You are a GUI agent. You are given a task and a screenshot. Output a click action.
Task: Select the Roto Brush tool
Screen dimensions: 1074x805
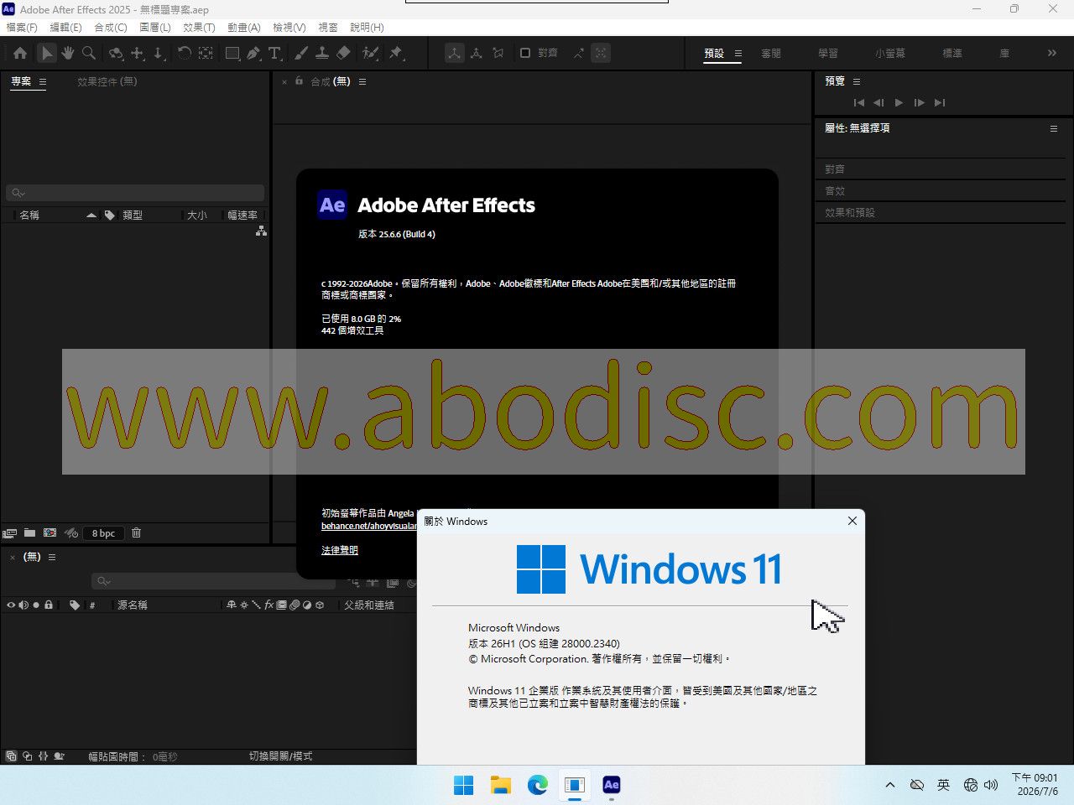[370, 53]
